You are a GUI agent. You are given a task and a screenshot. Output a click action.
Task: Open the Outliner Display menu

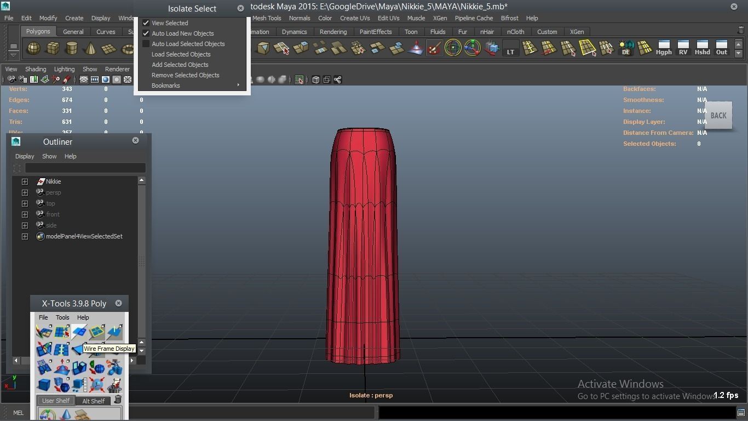tap(25, 156)
